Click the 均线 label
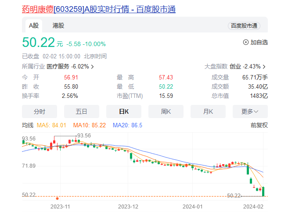Image resolution: width=281 pixels, height=212 pixels. [x=28, y=125]
